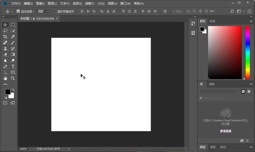
Task: Toggle show transform controls (显示变换控件) checkbox
Action: coord(55,11)
